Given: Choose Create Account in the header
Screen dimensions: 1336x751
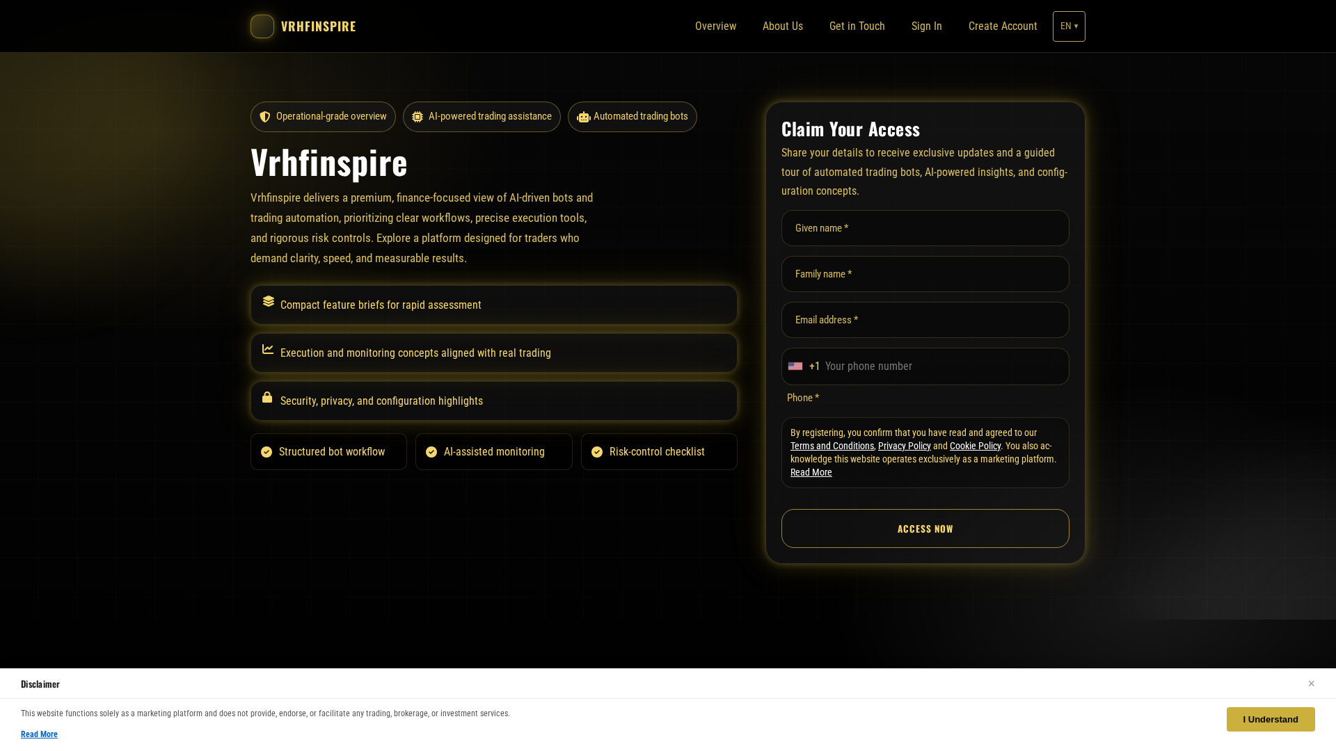Looking at the screenshot, I should (x=1003, y=26).
